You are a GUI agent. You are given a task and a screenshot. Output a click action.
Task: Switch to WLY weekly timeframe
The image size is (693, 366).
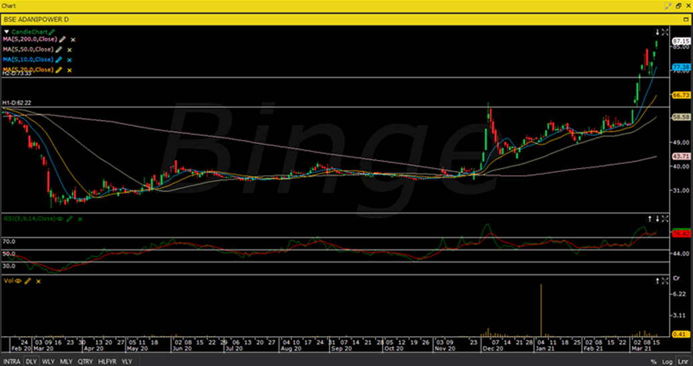48,361
